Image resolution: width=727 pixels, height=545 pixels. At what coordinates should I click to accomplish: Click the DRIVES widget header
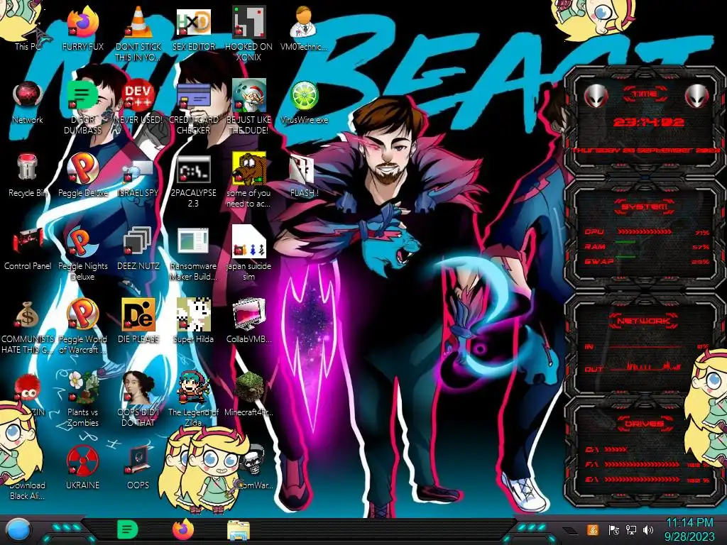coord(645,424)
